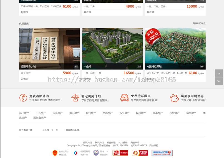Click the 临高房产 link
224x158 pixels.
[158, 113]
